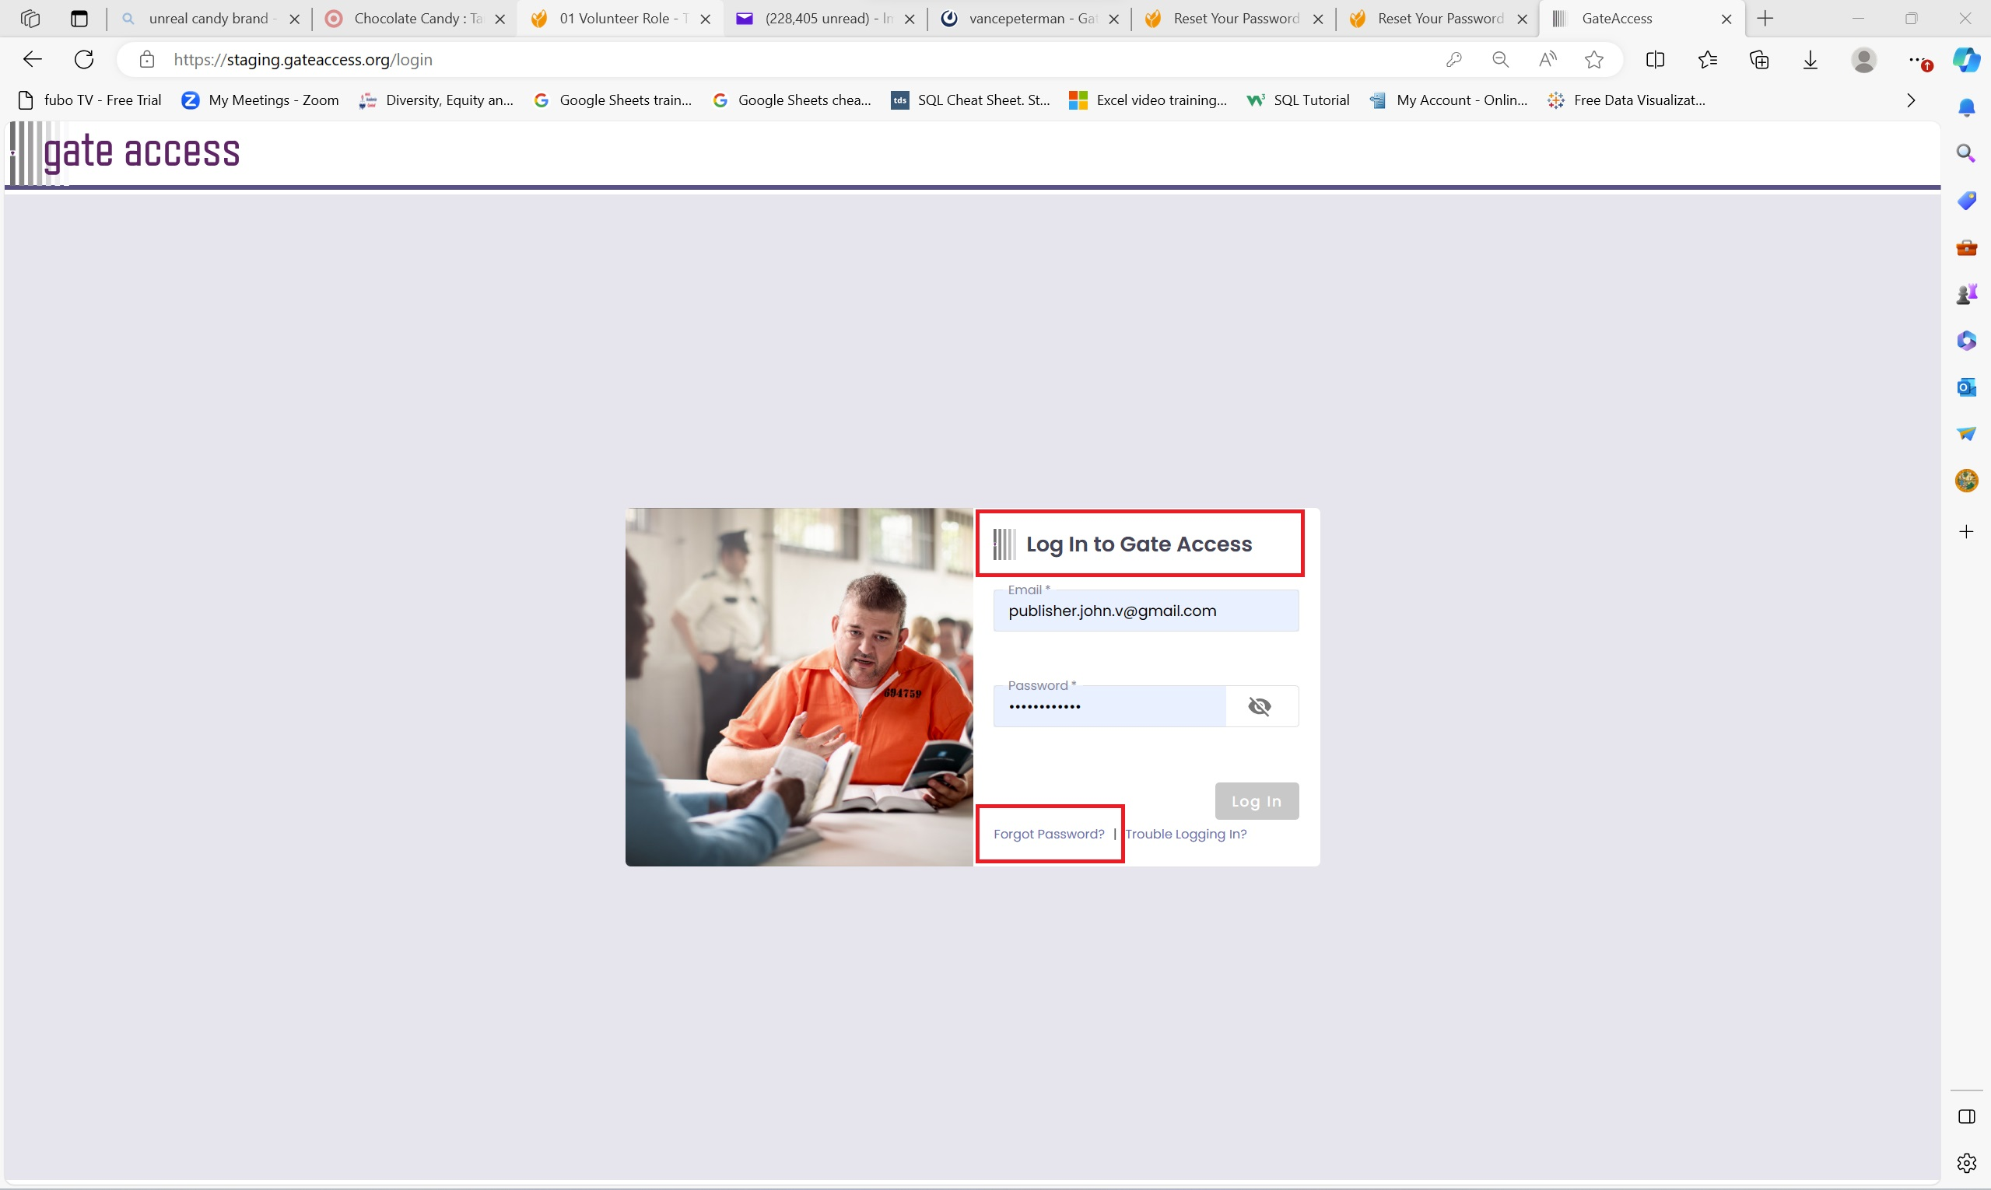Click the Email input field
This screenshot has width=1991, height=1190.
(x=1144, y=611)
